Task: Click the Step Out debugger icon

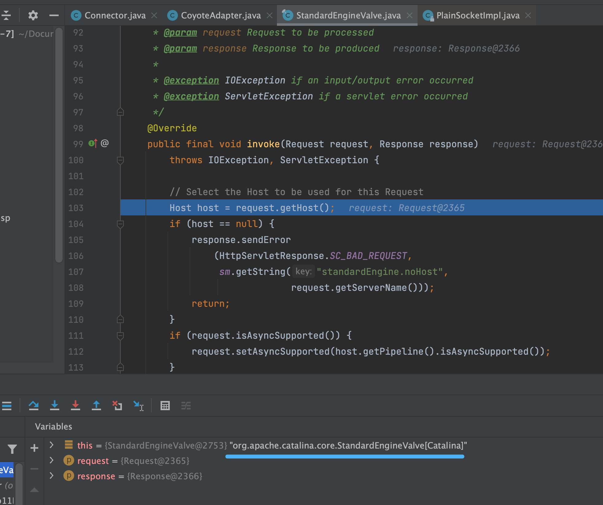Action: tap(96, 406)
